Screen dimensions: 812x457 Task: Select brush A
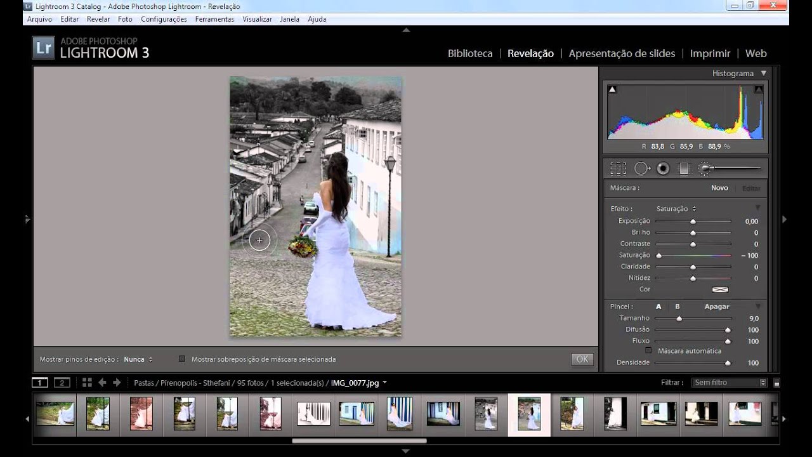[x=658, y=307]
